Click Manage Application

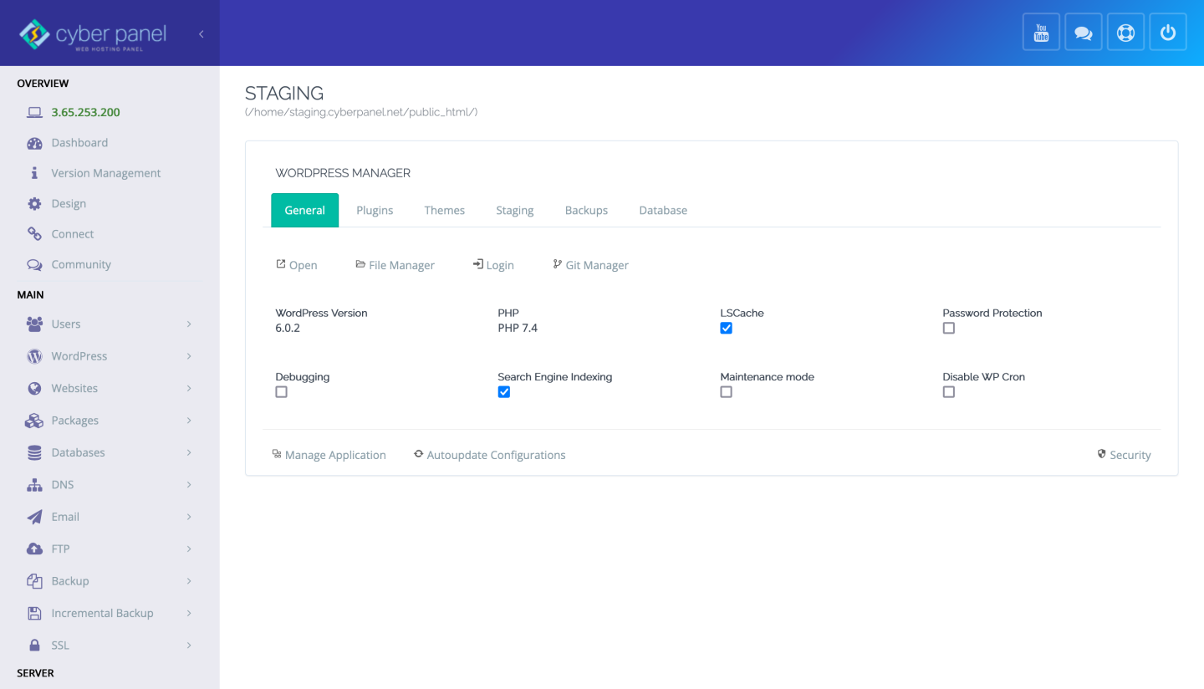tap(329, 454)
